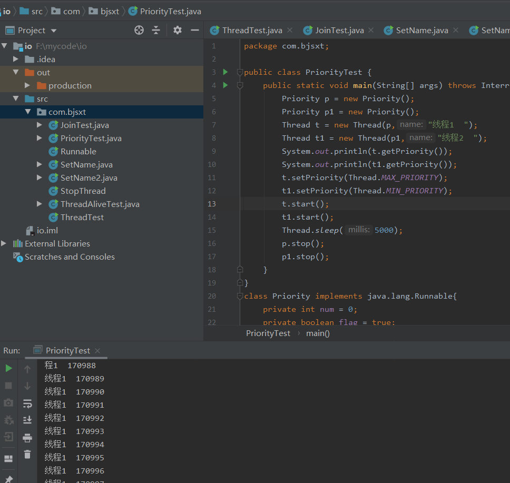This screenshot has height=483, width=510.
Task: Click run gutter arrow beside main method
Action: 225,85
